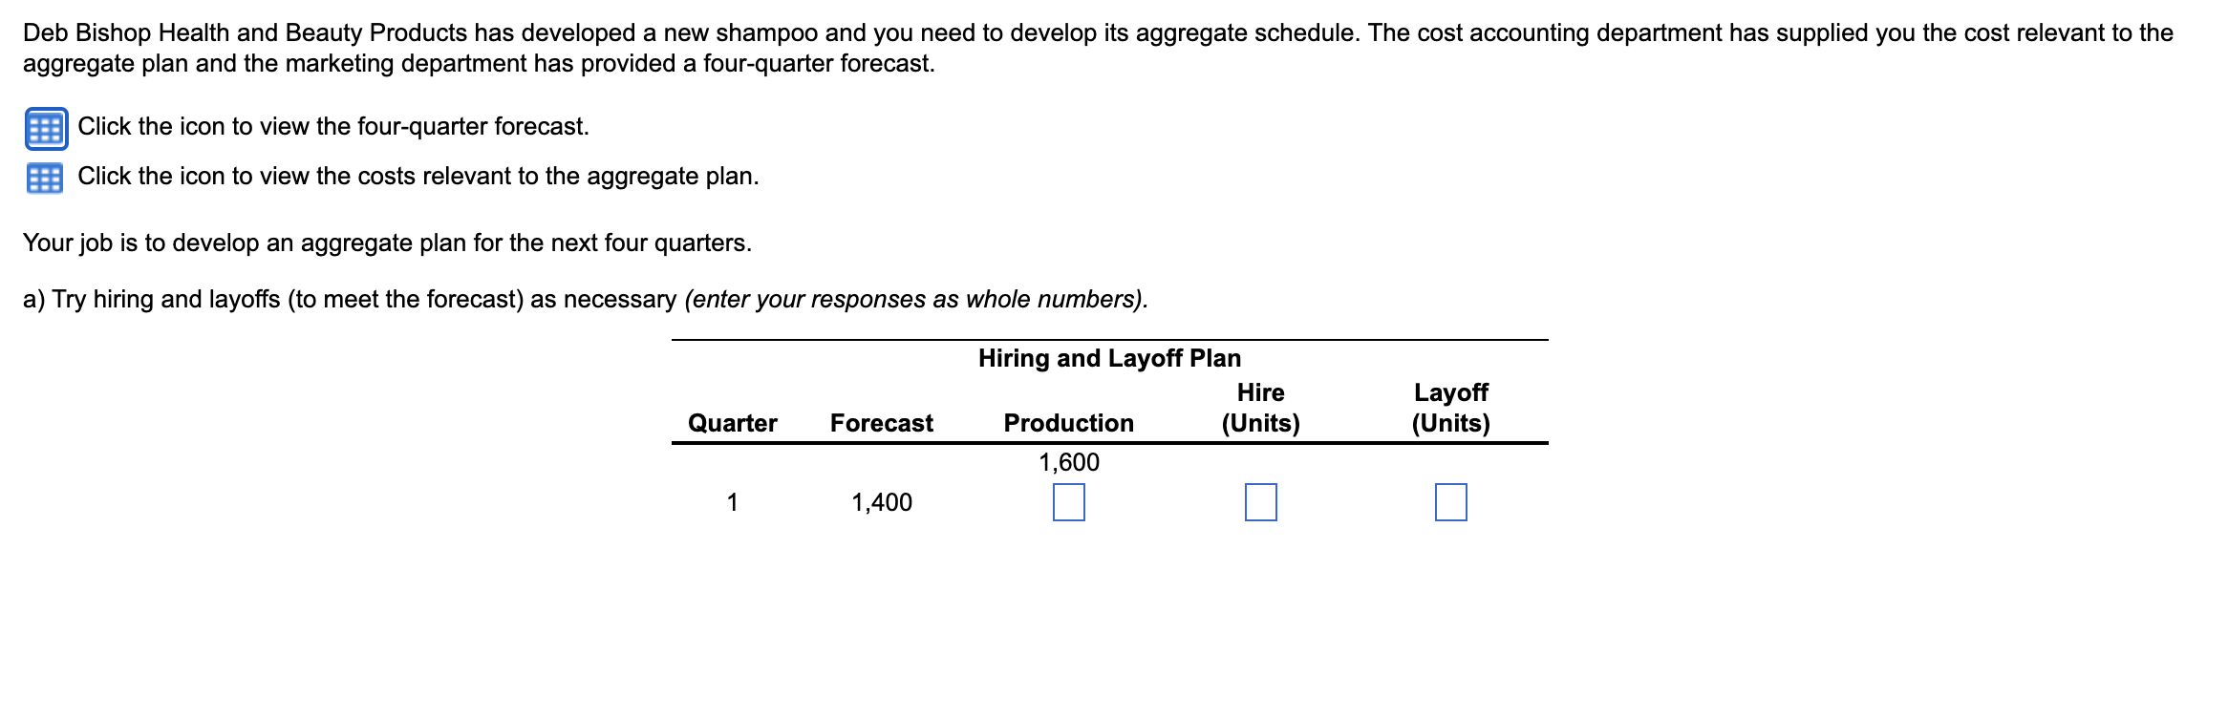Click 'Your job is to develop an aggregate plan' sentence
2228x718 pixels.
click(388, 243)
